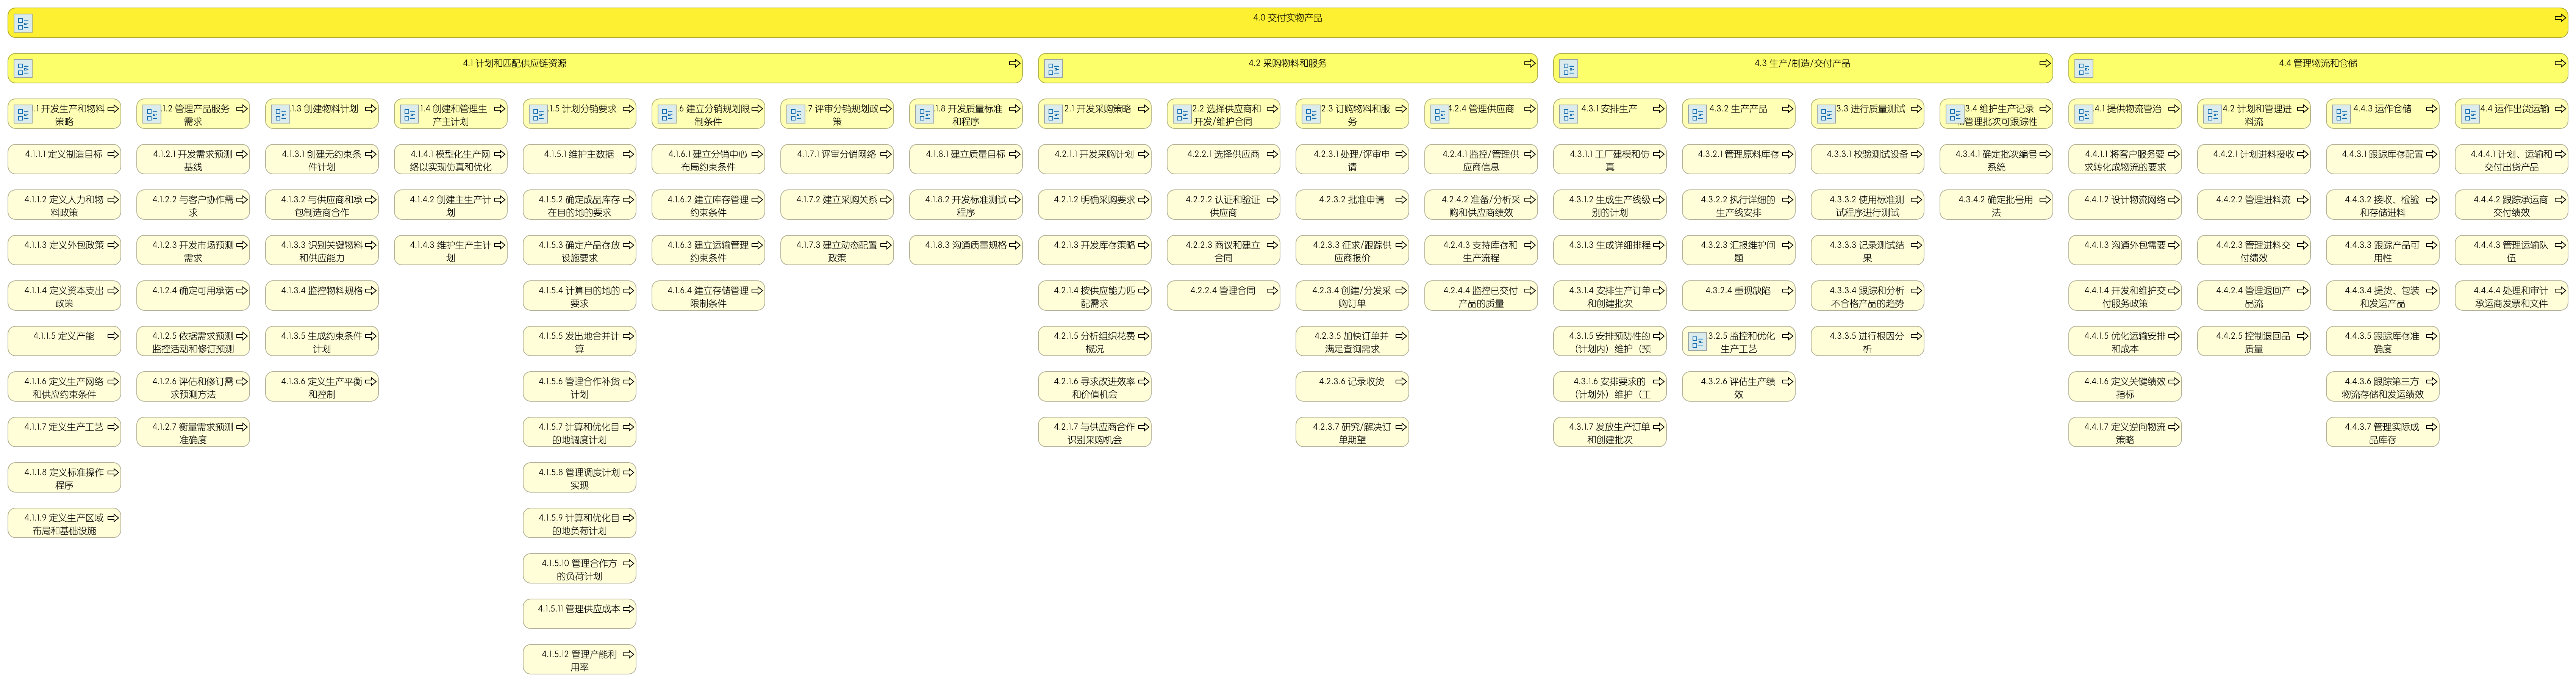Select node 4.2.4.4 监控已交付产品的质量
Screen dimensions: 2576x682
point(1481,296)
